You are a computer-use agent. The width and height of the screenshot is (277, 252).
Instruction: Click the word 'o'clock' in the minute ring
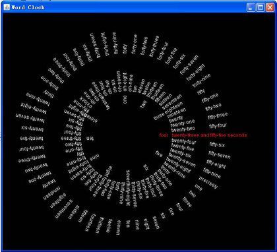coord(85,102)
